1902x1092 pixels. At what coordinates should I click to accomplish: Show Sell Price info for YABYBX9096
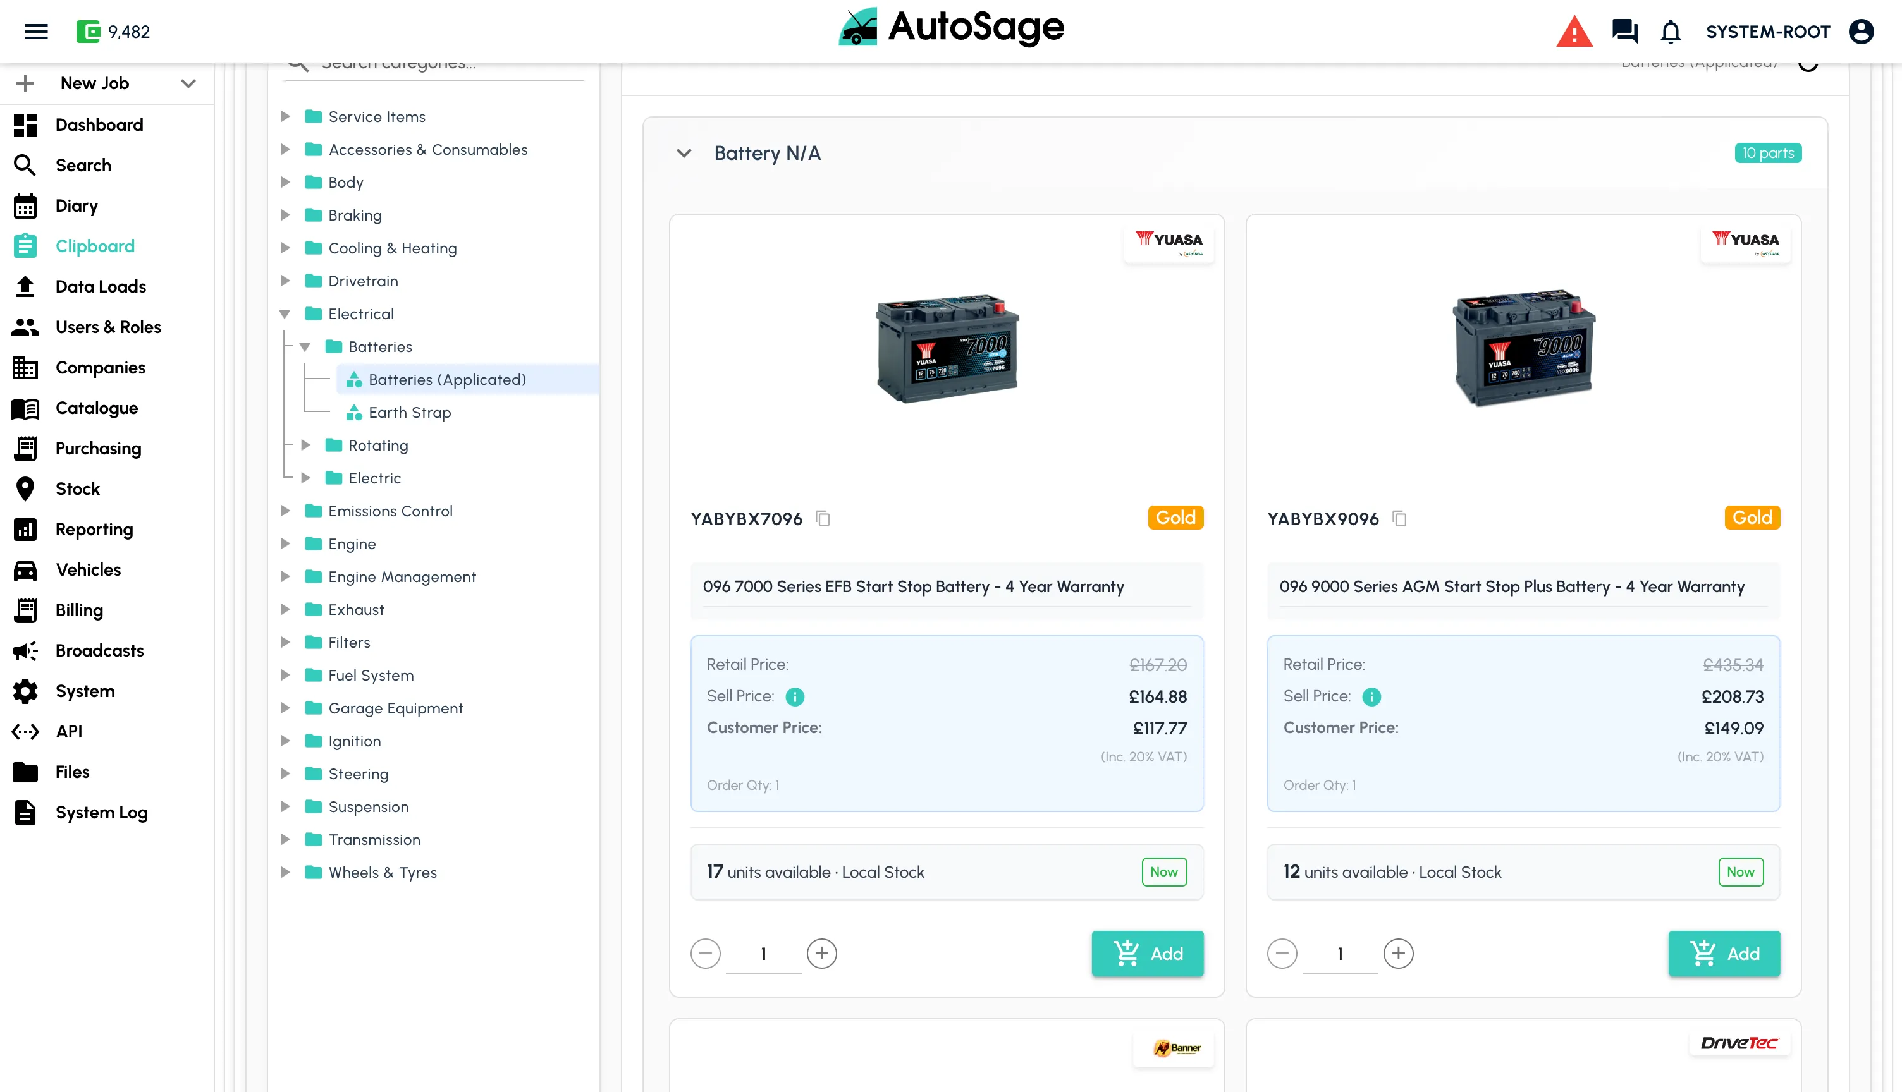pyautogui.click(x=1371, y=697)
